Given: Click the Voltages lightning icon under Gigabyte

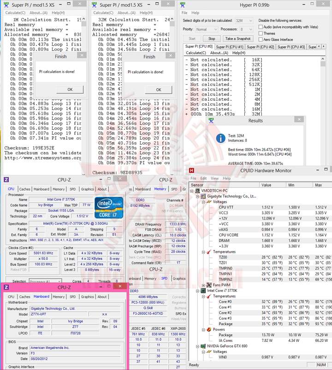Looking at the screenshot, I should pyautogui.click(x=209, y=202).
